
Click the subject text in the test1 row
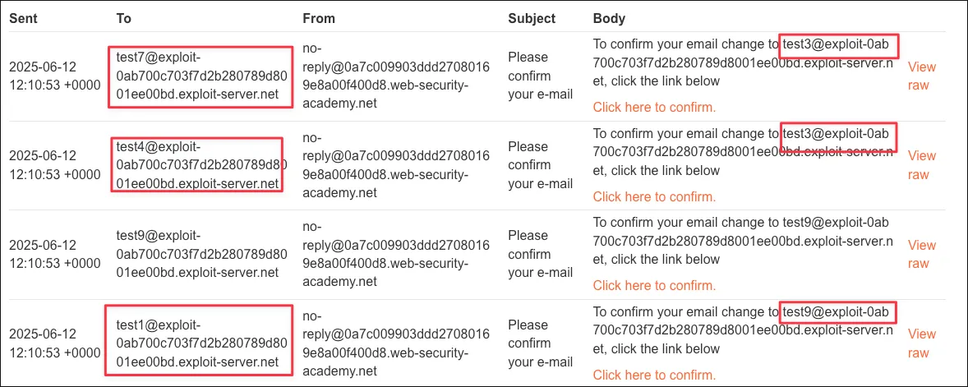(540, 343)
